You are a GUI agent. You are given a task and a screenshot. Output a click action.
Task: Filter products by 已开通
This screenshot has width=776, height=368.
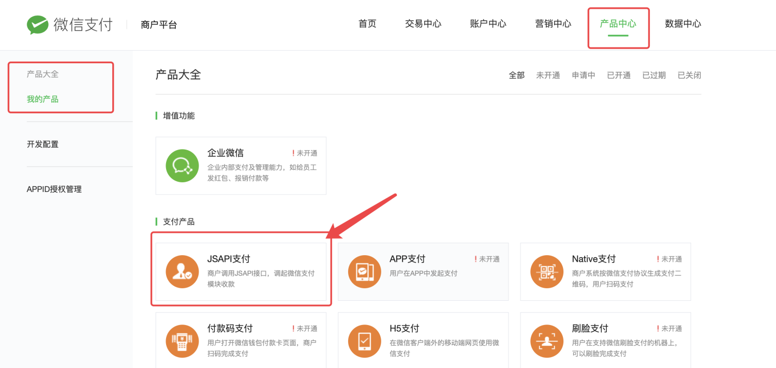pyautogui.click(x=619, y=75)
